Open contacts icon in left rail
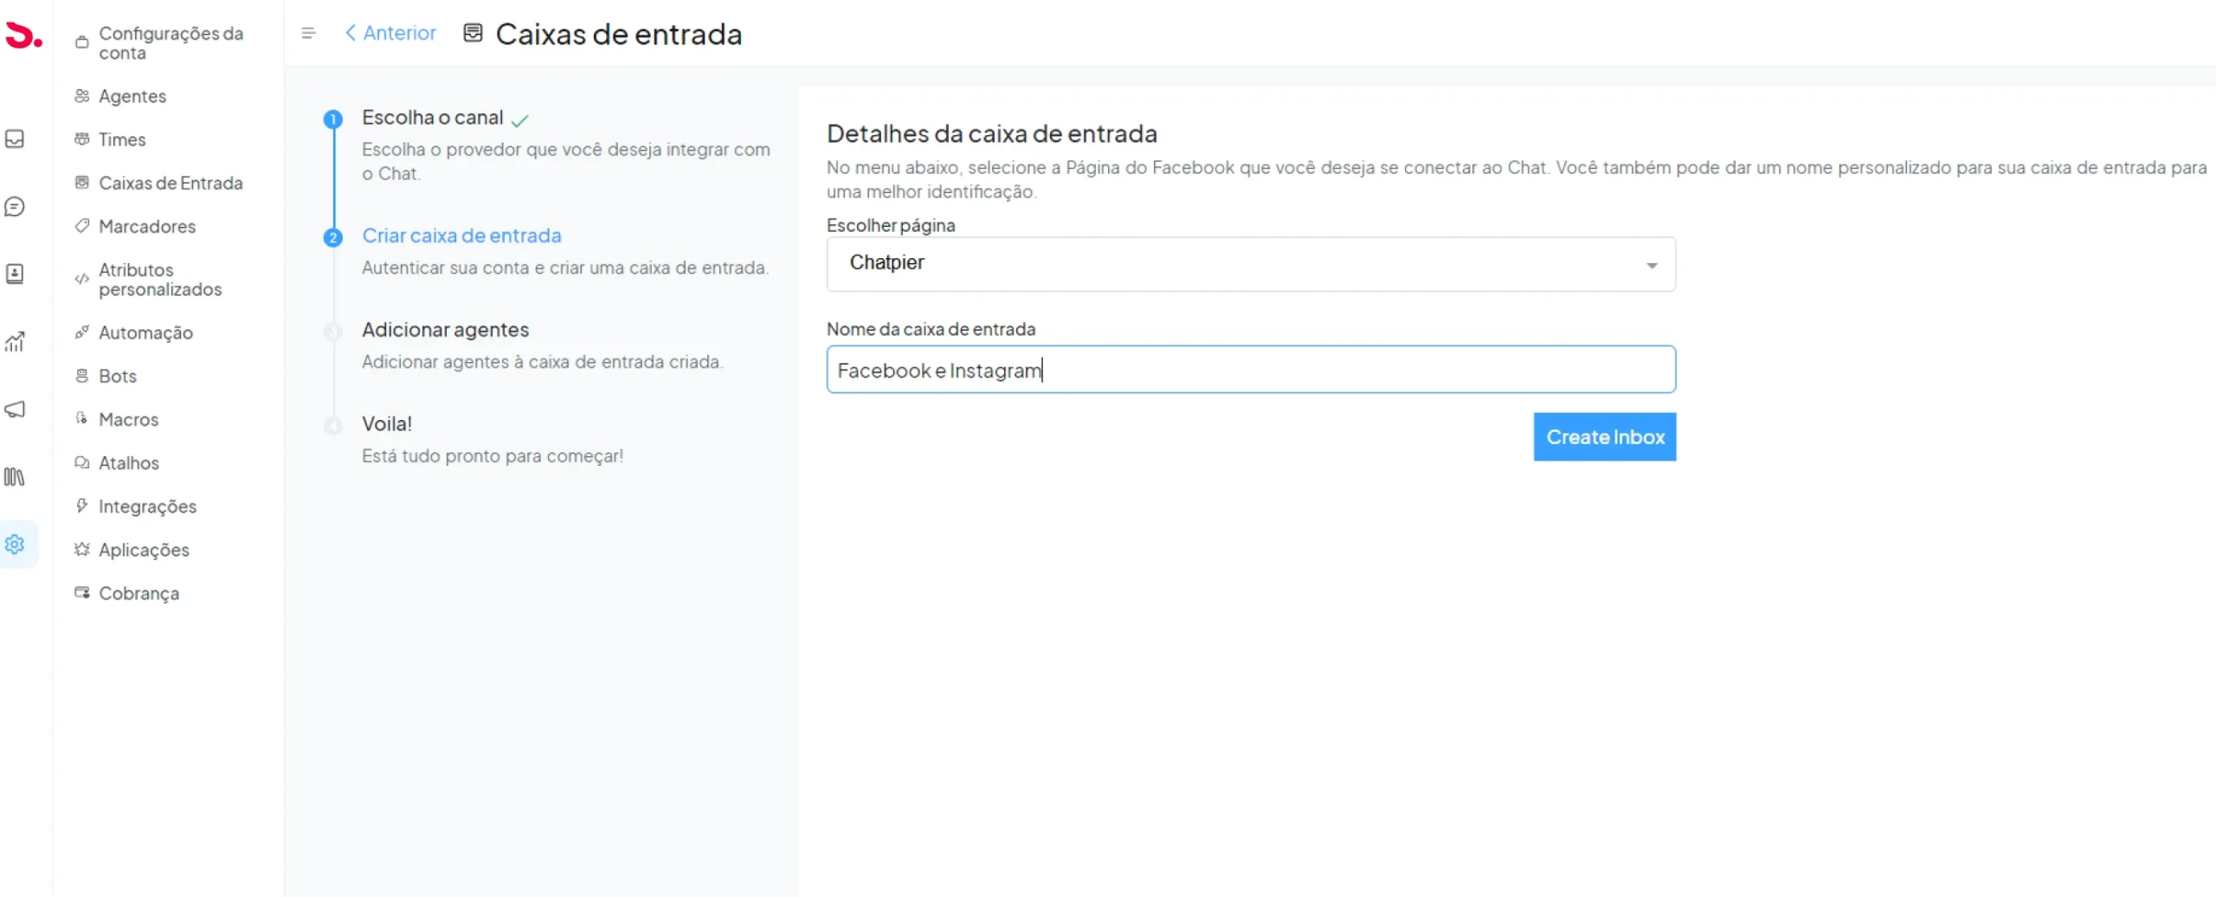2216x897 pixels. [x=15, y=274]
